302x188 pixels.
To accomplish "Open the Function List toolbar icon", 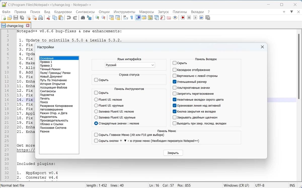I will 163,18.
